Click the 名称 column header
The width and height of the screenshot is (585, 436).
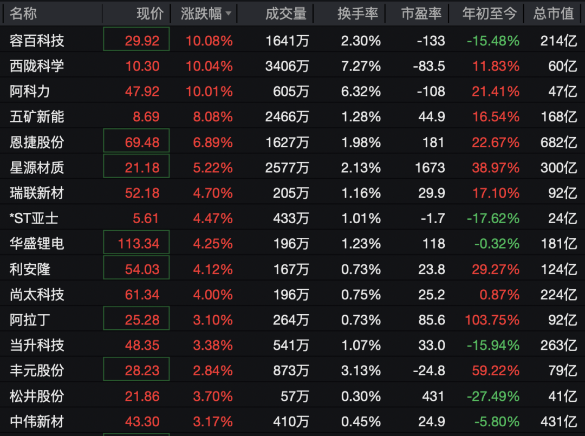point(23,14)
